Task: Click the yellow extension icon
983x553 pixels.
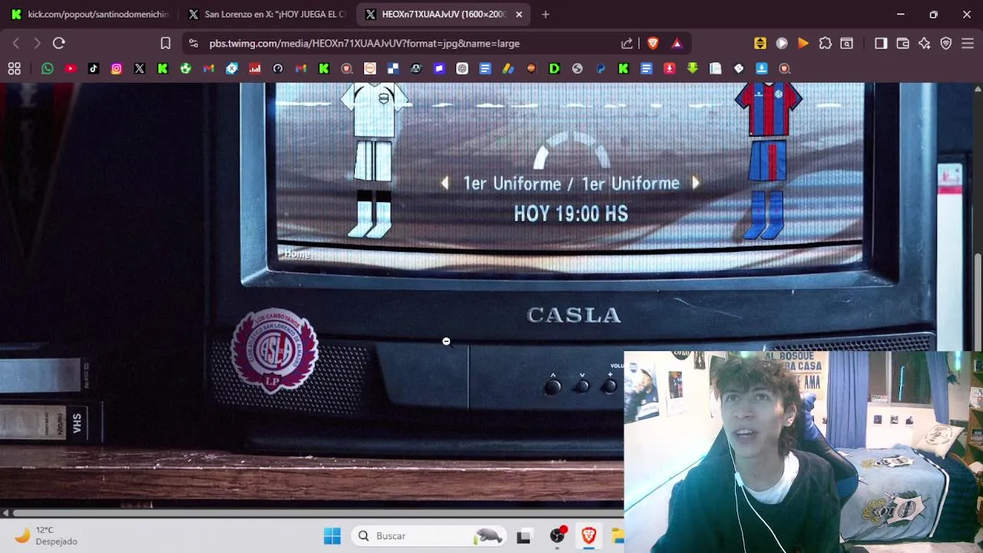Action: coord(760,44)
